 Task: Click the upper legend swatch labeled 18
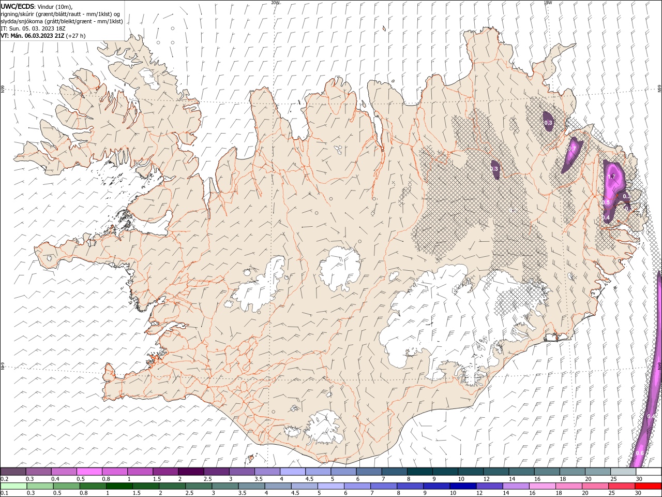(x=573, y=472)
